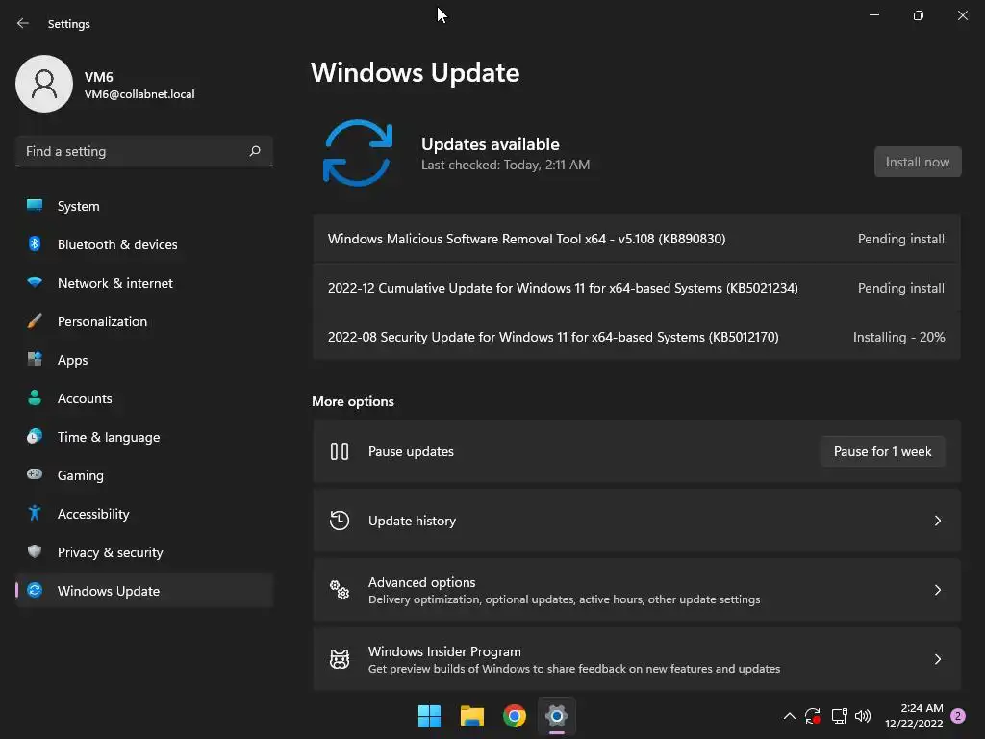Viewport: 985px width, 739px height.
Task: Select Apps in the sidebar
Action: point(144,360)
